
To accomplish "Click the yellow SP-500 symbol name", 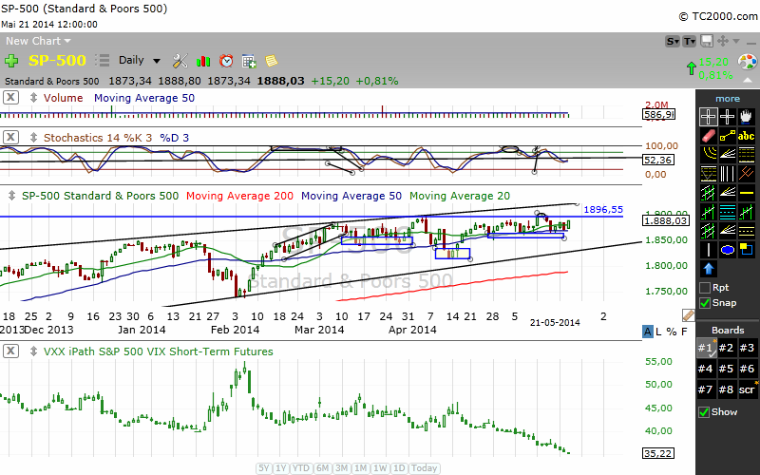I will [x=57, y=61].
